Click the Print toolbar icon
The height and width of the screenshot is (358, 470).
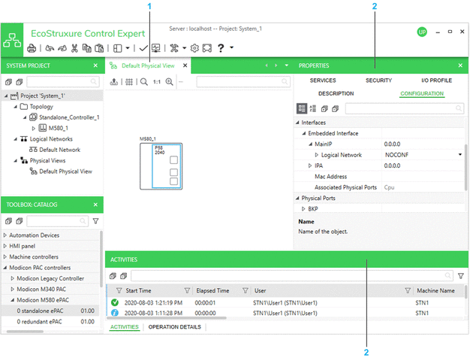pyautogui.click(x=32, y=48)
